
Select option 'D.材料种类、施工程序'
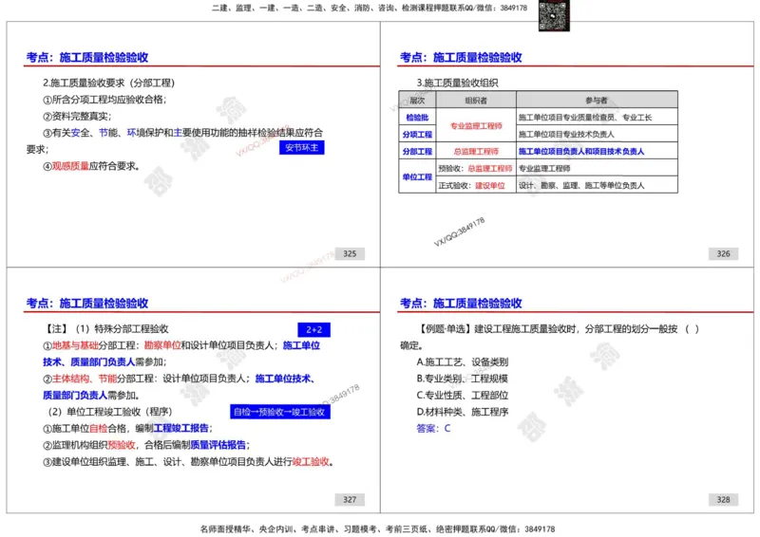[463, 412]
